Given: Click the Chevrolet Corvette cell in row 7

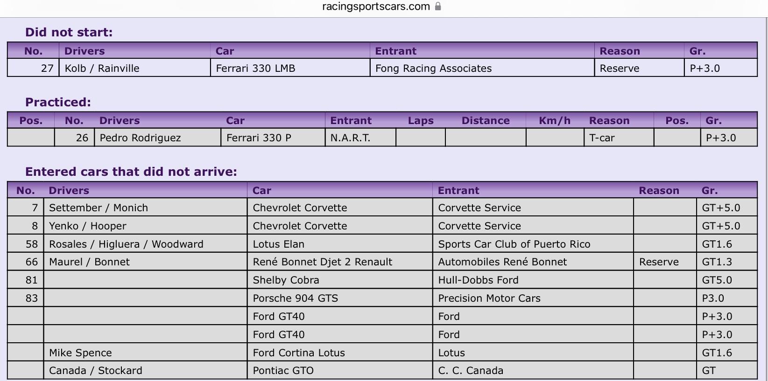Looking at the screenshot, I should [340, 208].
